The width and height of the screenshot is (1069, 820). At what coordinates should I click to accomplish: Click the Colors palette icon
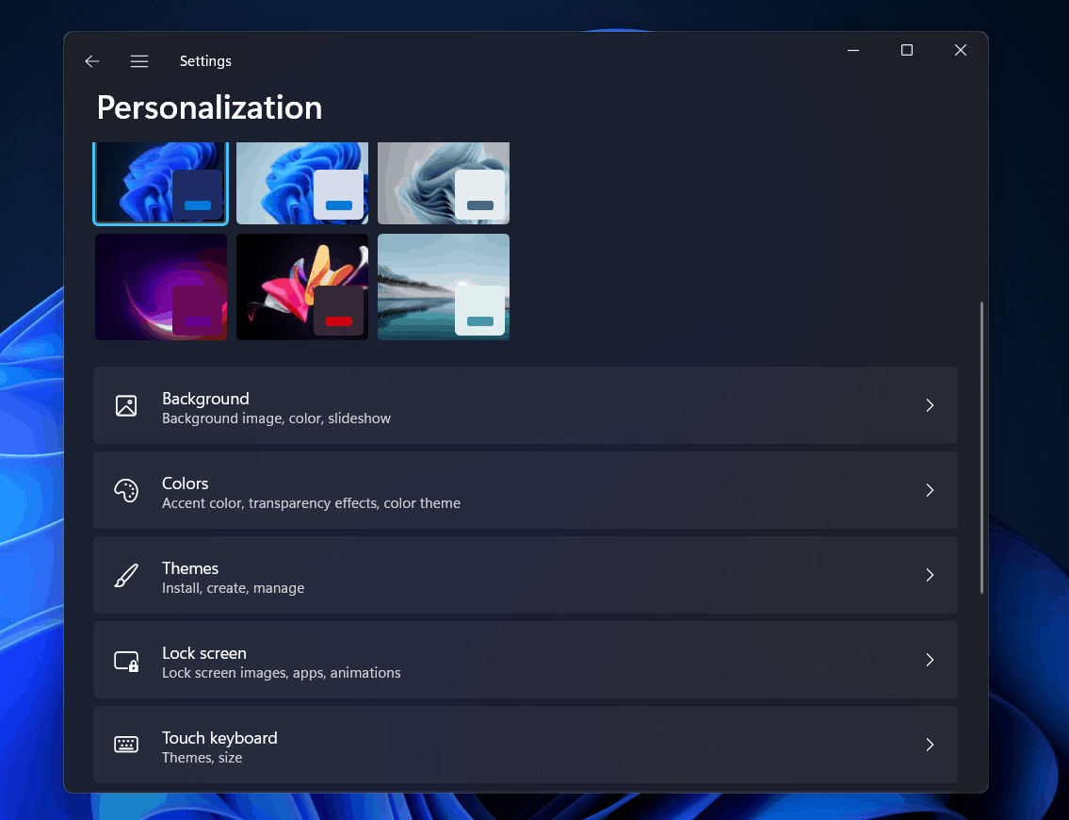click(x=126, y=490)
